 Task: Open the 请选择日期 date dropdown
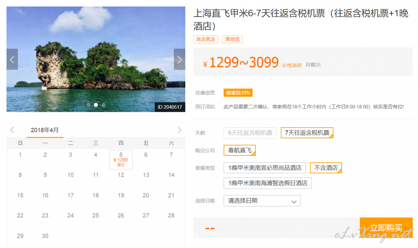click(x=262, y=201)
